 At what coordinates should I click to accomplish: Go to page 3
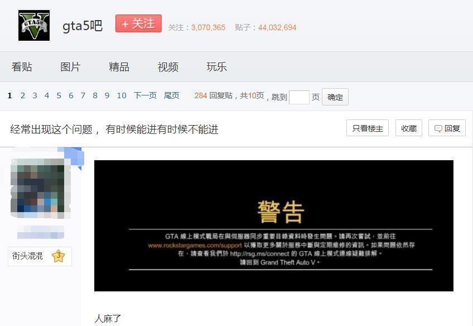pos(35,95)
